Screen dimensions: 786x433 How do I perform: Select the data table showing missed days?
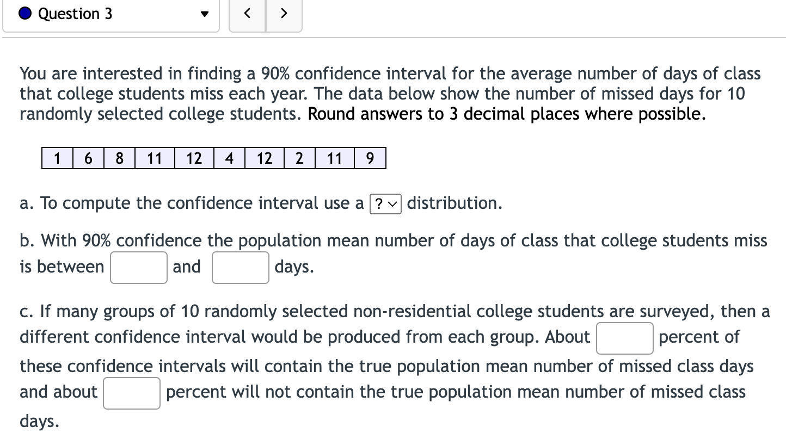pos(214,158)
